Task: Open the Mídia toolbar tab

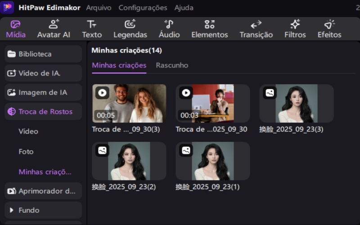Action: pyautogui.click(x=16, y=29)
